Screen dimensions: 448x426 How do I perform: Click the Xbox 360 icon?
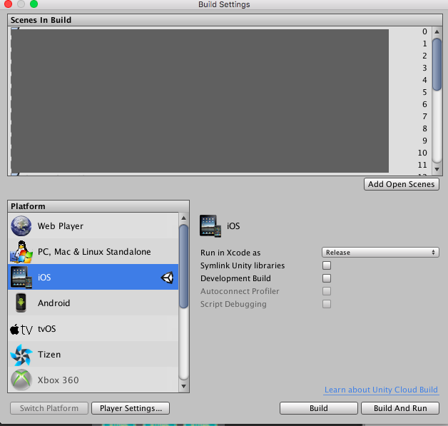click(x=21, y=380)
